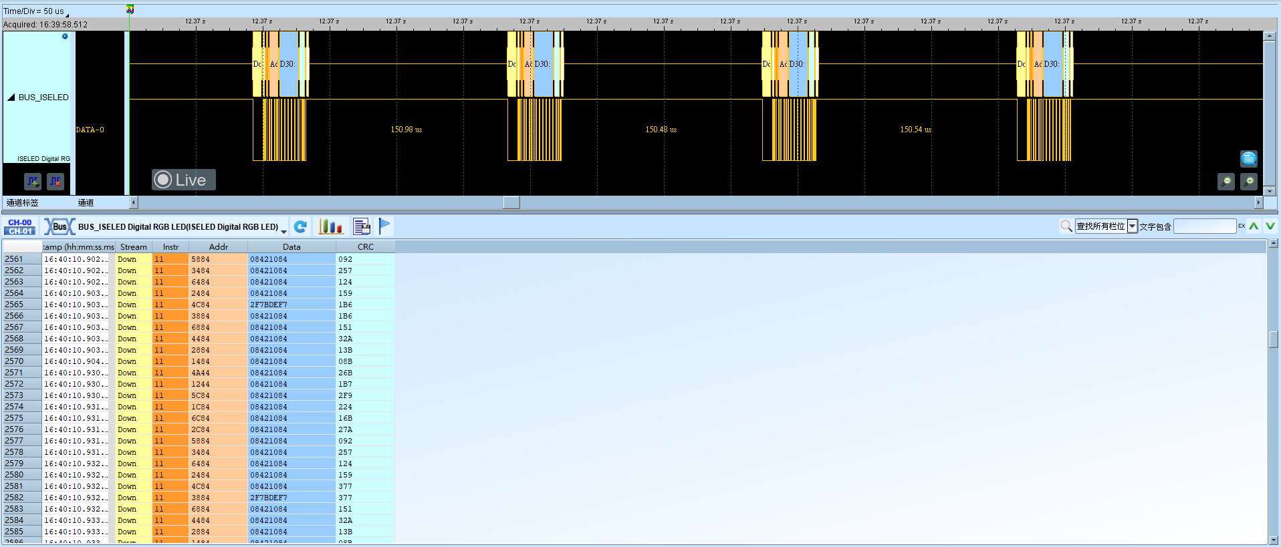The width and height of the screenshot is (1281, 547).
Task: Click the blue flag marker icon
Action: 384,226
